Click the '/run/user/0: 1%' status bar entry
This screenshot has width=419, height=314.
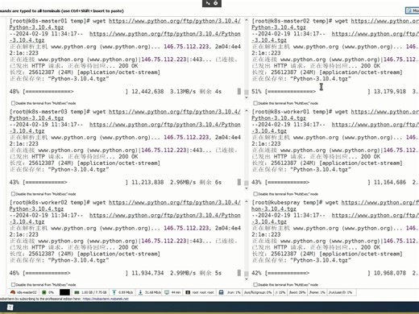(x=340, y=292)
